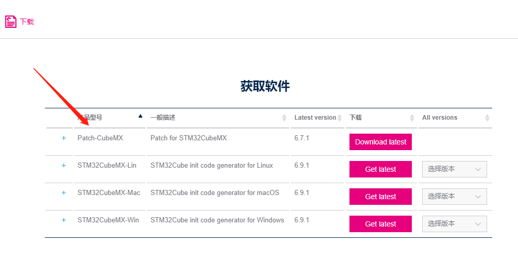Open 选择版本 dropdown for Linux version
Screen dimensions: 518x259
click(x=454, y=169)
